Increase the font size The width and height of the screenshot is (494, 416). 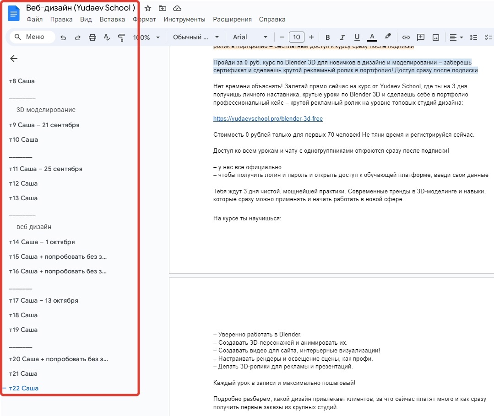[311, 37]
